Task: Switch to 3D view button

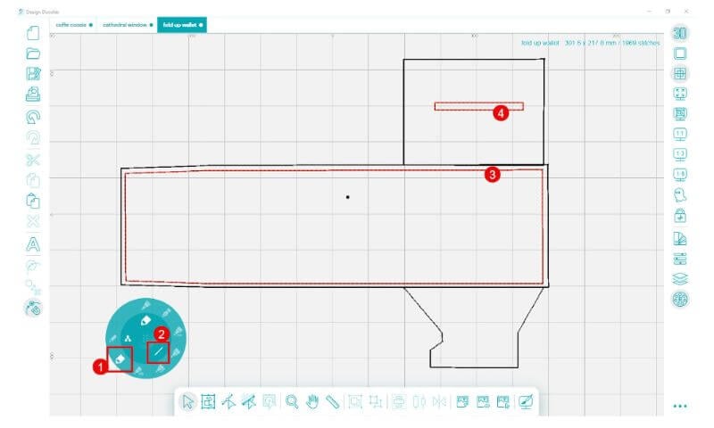Action: pyautogui.click(x=680, y=32)
